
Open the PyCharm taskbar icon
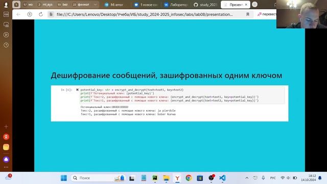click(x=155, y=178)
